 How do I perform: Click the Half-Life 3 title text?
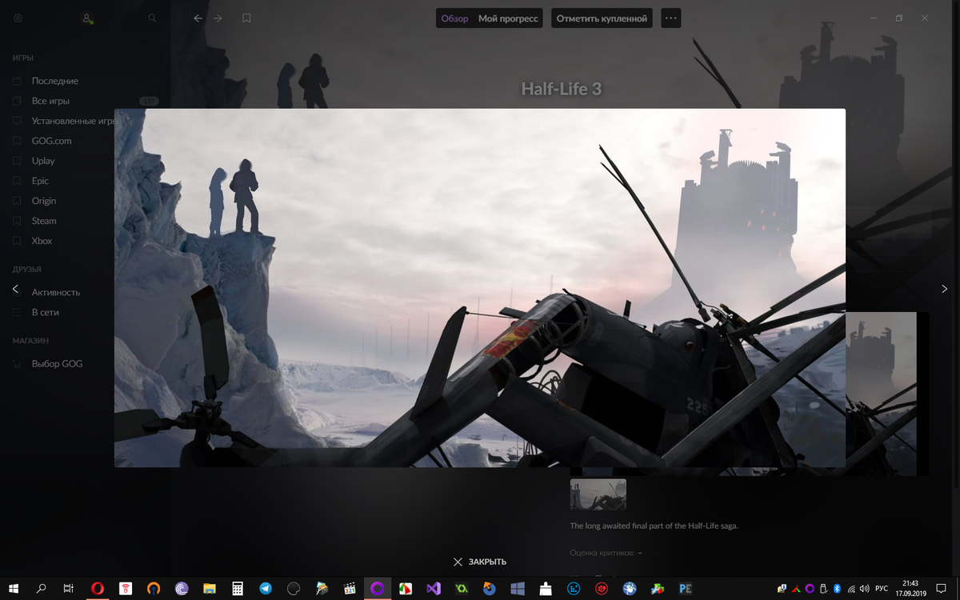[562, 89]
